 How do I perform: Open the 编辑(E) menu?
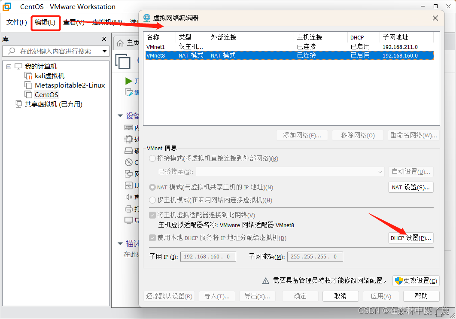pyautogui.click(x=45, y=22)
